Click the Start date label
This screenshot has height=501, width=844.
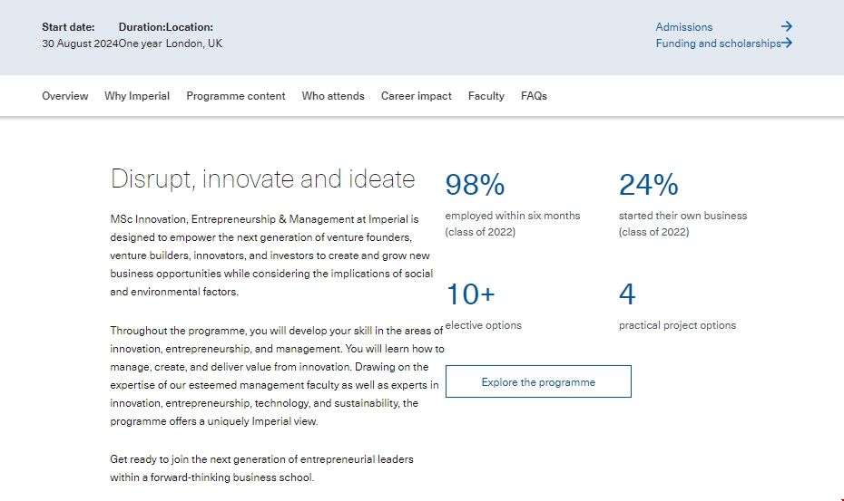[68, 27]
